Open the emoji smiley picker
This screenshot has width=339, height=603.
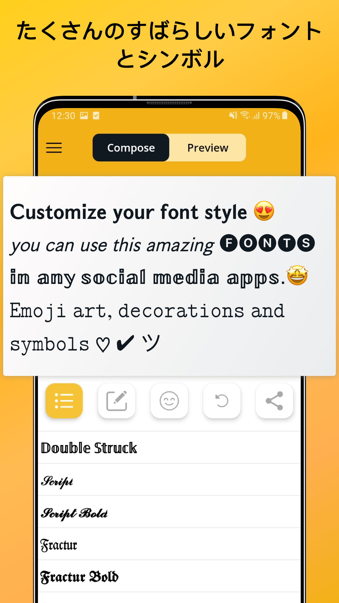(x=169, y=401)
